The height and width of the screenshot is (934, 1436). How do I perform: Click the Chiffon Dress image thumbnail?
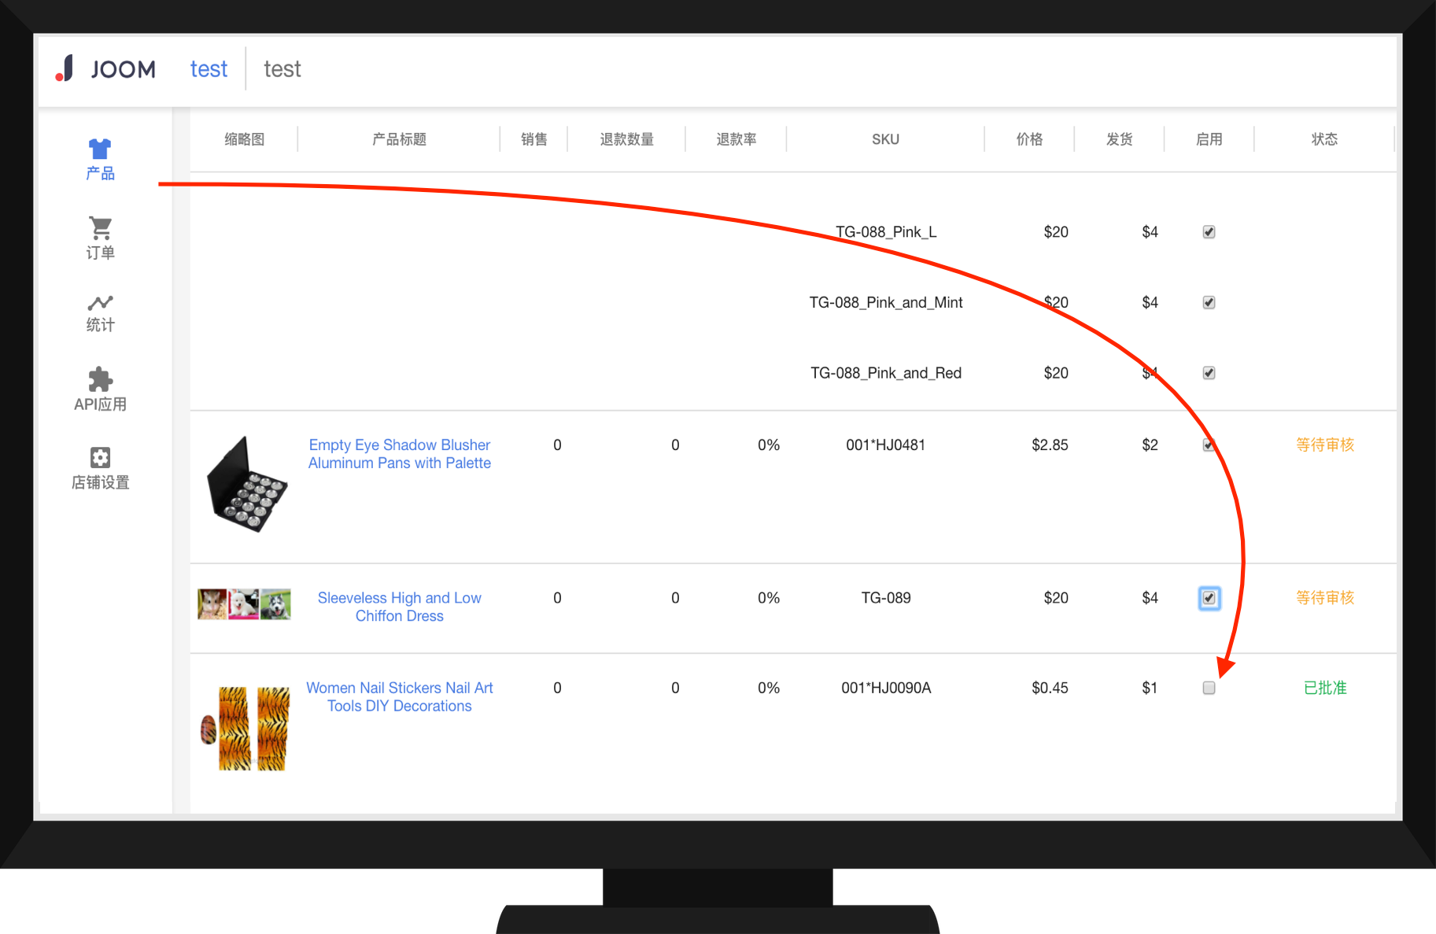coord(244,604)
